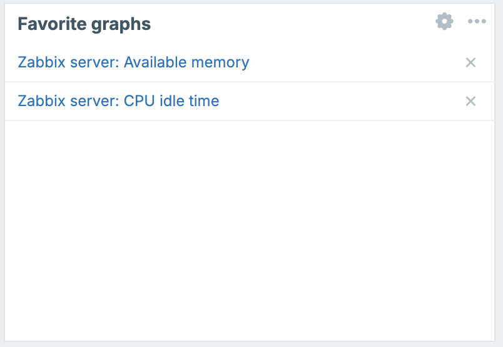Expand the widget menu next to the gear

pyautogui.click(x=477, y=21)
